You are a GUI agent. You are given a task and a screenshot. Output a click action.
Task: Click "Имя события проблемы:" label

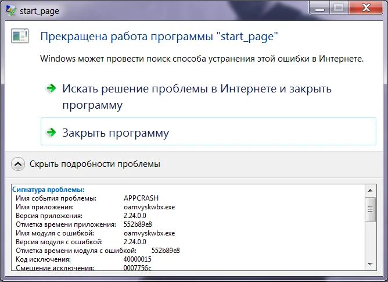pos(56,198)
